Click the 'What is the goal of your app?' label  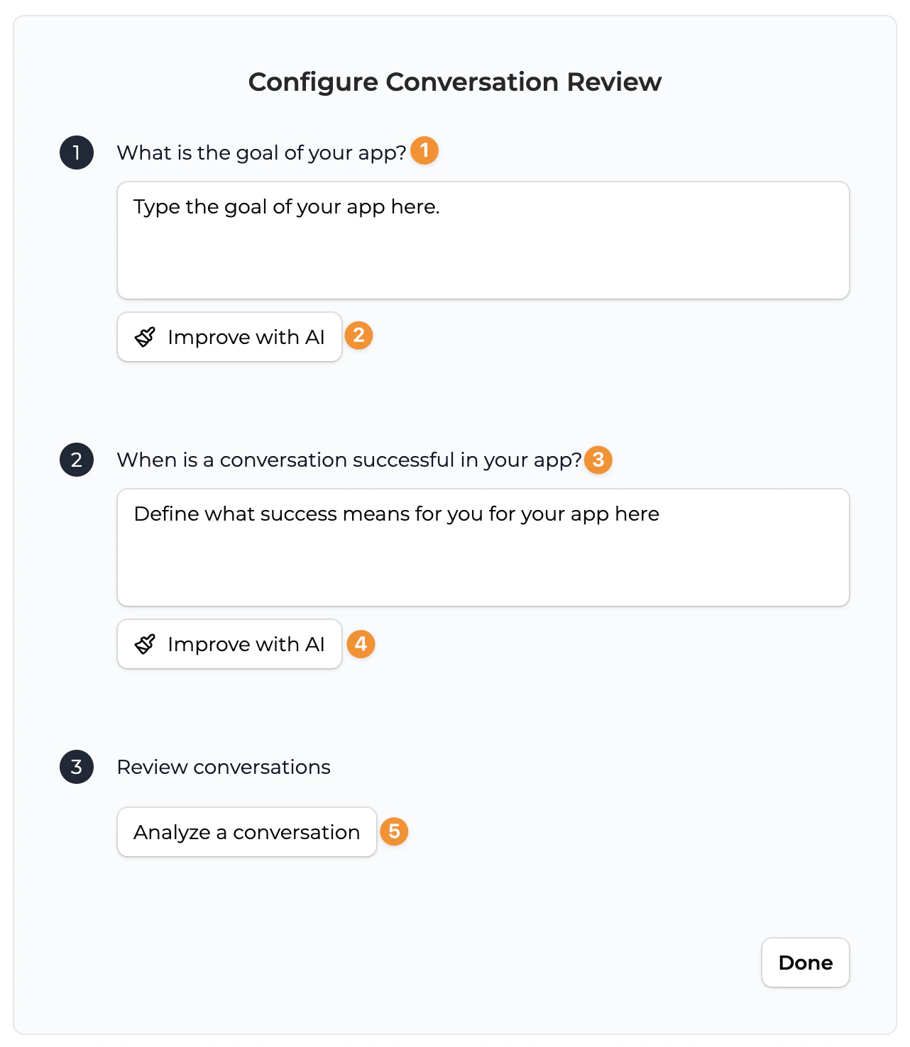[x=262, y=152]
